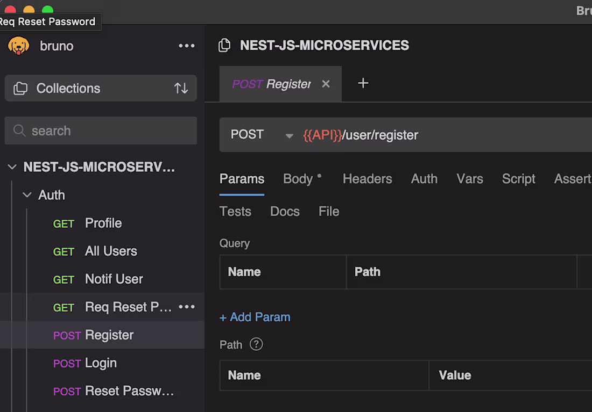The image size is (592, 412).
Task: Sort collections with the arrows icon
Action: click(181, 88)
